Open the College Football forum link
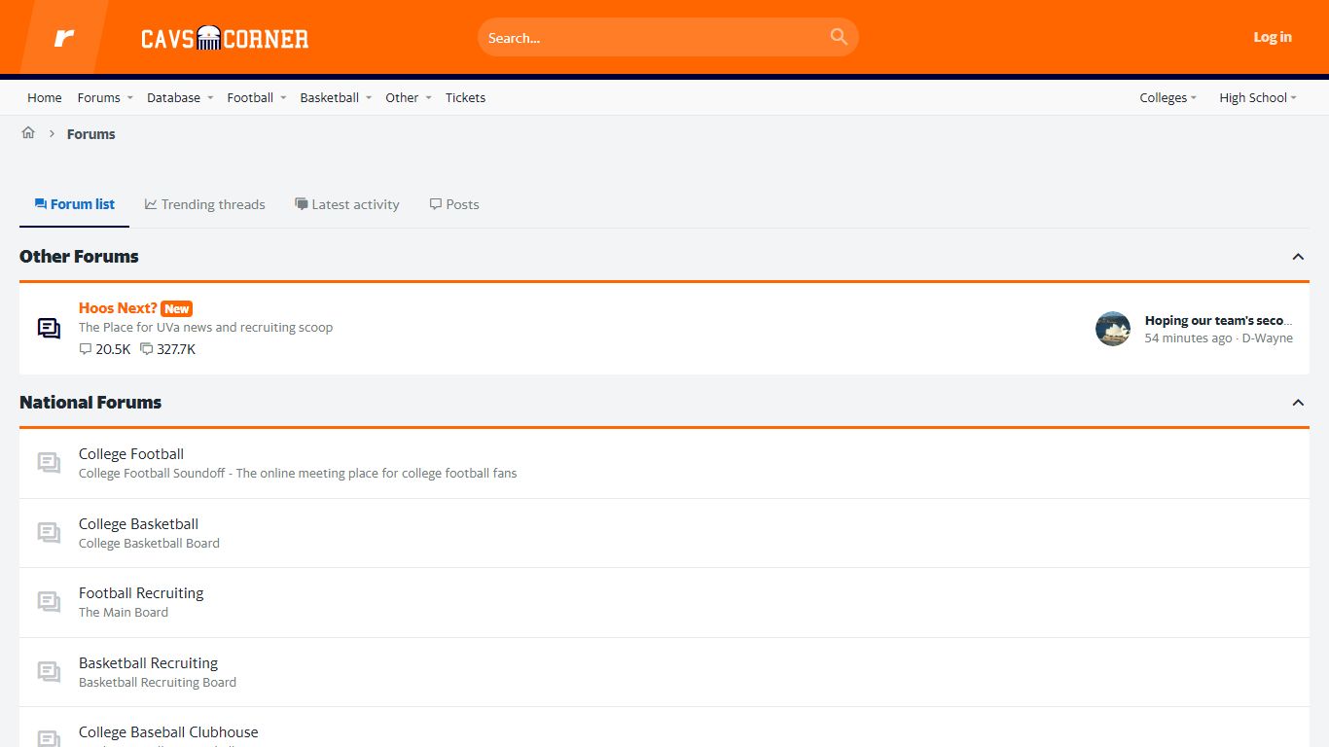 click(x=131, y=454)
